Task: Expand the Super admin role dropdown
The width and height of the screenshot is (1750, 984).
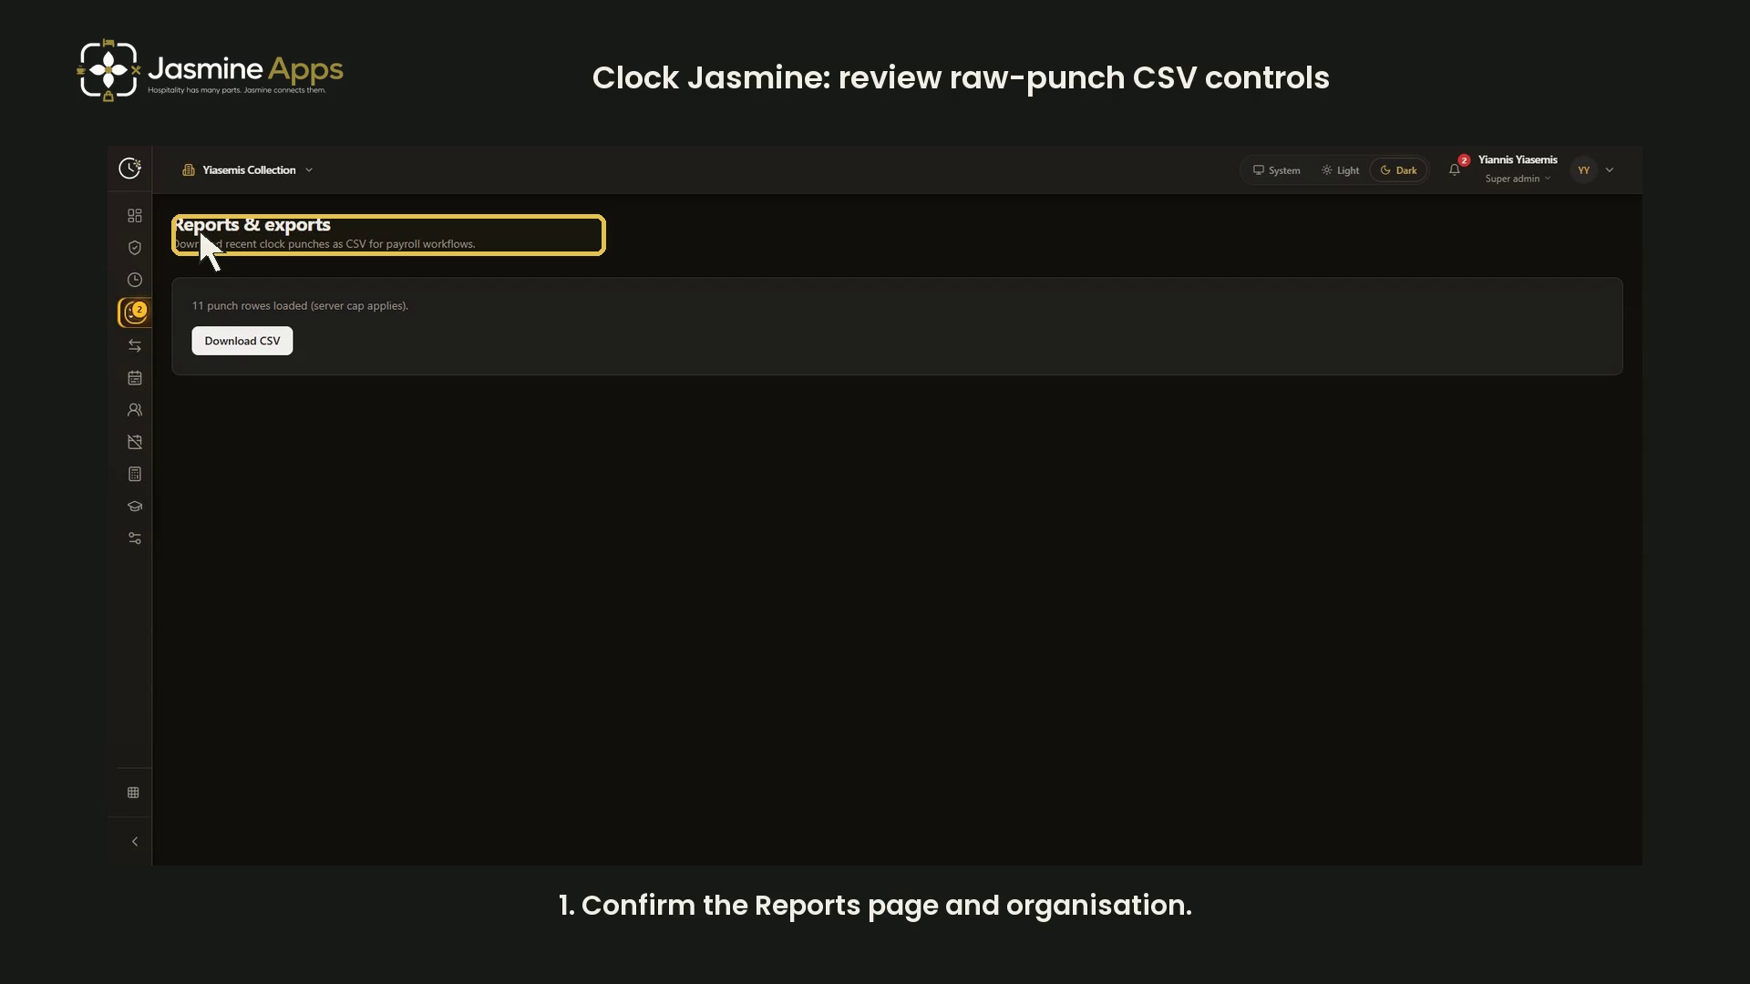Action: 1518,179
